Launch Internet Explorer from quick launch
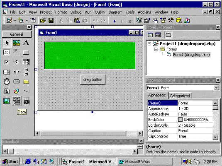Viewport: 222px width, 166px height. point(28,161)
